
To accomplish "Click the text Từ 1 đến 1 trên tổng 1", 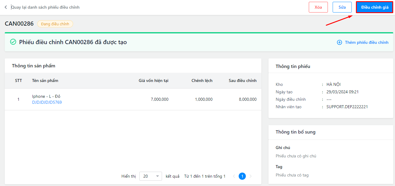I will (x=205, y=176).
